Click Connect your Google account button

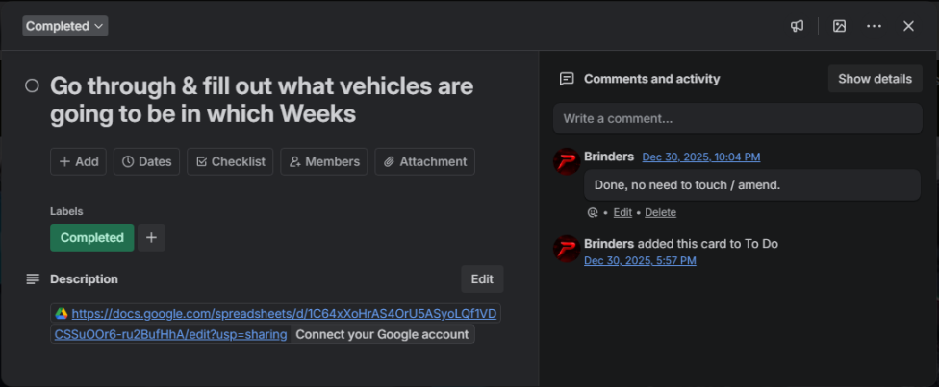click(x=382, y=334)
